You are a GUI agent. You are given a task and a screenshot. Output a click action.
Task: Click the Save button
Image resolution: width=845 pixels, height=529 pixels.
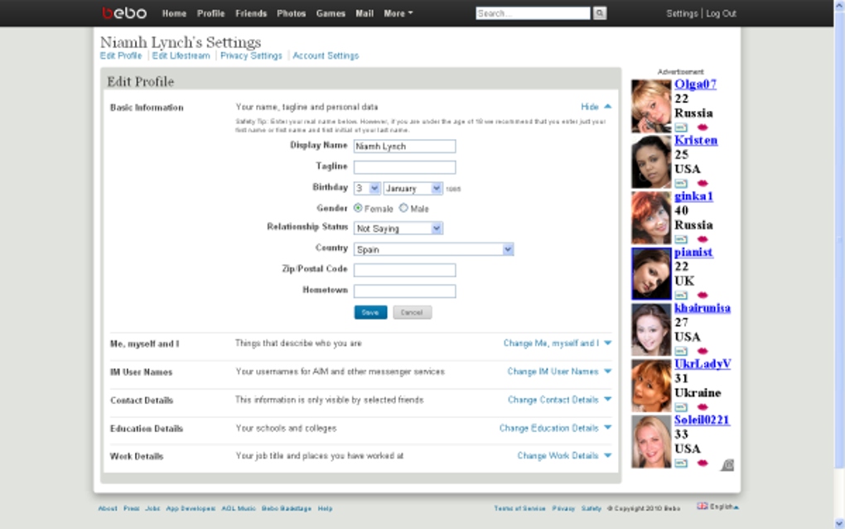[370, 312]
